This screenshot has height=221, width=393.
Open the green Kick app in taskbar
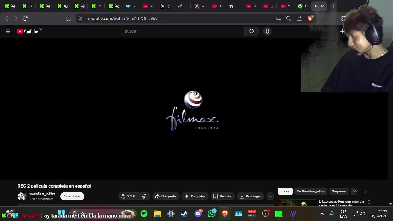(x=279, y=214)
